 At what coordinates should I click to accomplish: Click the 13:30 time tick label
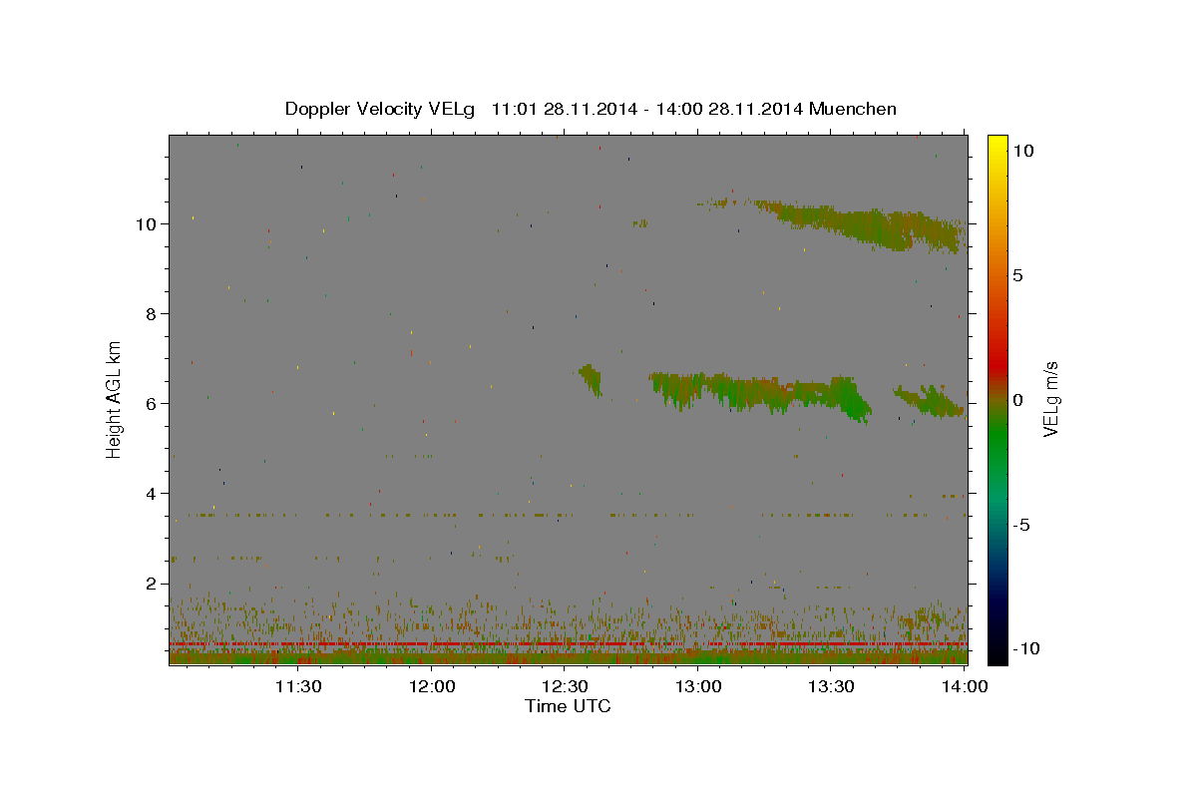(x=832, y=686)
